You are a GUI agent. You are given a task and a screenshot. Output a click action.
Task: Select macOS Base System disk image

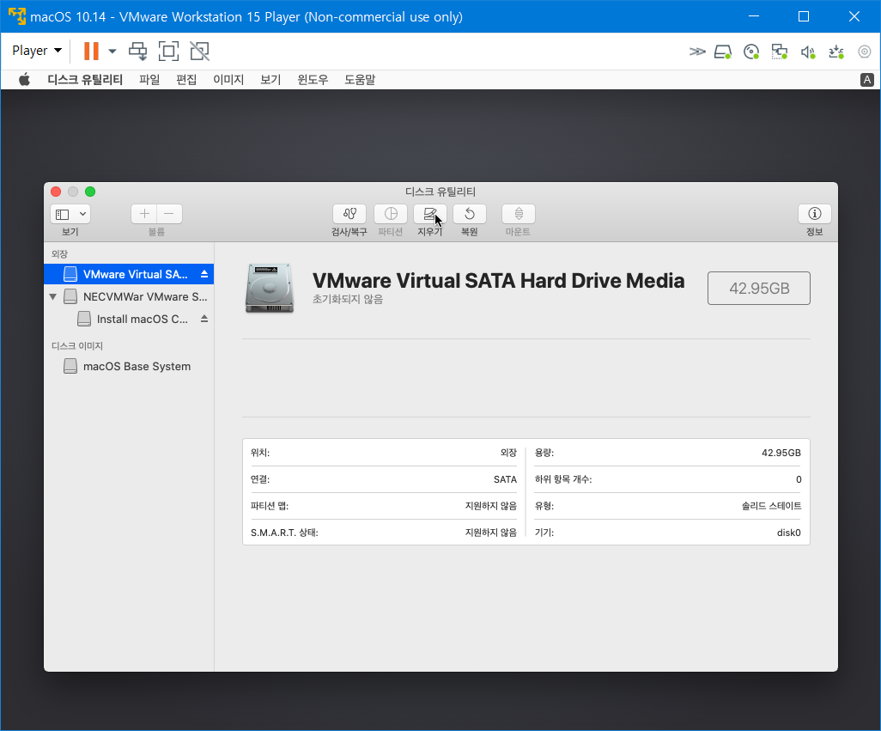click(129, 366)
